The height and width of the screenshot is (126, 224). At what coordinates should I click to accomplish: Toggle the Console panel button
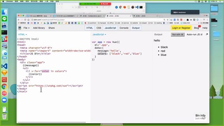124,28
